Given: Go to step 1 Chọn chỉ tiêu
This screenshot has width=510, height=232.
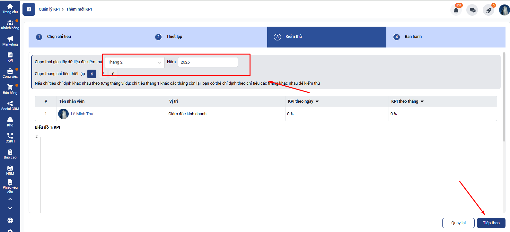Looking at the screenshot, I should tap(59, 37).
